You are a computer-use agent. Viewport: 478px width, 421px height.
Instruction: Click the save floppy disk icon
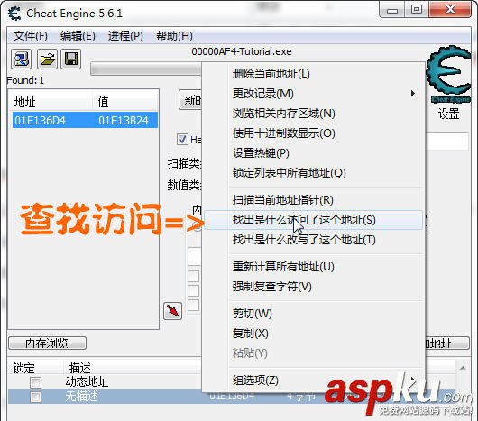coord(71,59)
